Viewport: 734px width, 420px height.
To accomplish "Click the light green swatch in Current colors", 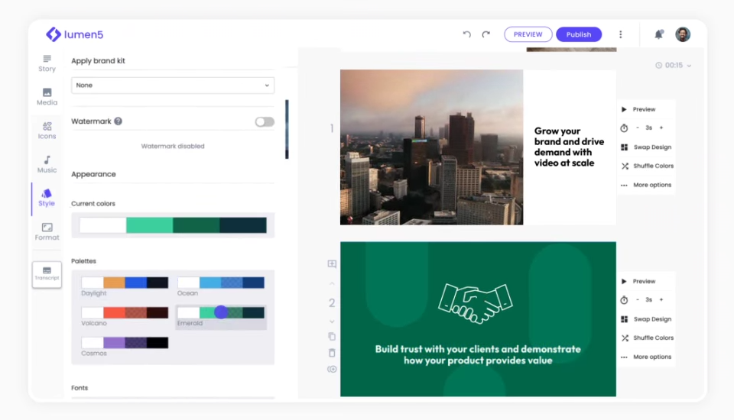I will pos(150,225).
